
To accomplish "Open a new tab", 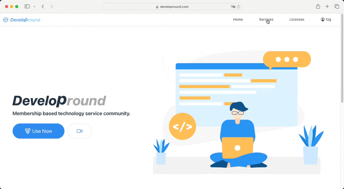I will pyautogui.click(x=327, y=6).
